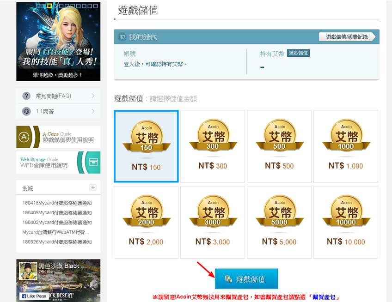This screenshot has height=302, width=392.
Task: Select the 10000 Acoin coin package
Action: coord(346,222)
